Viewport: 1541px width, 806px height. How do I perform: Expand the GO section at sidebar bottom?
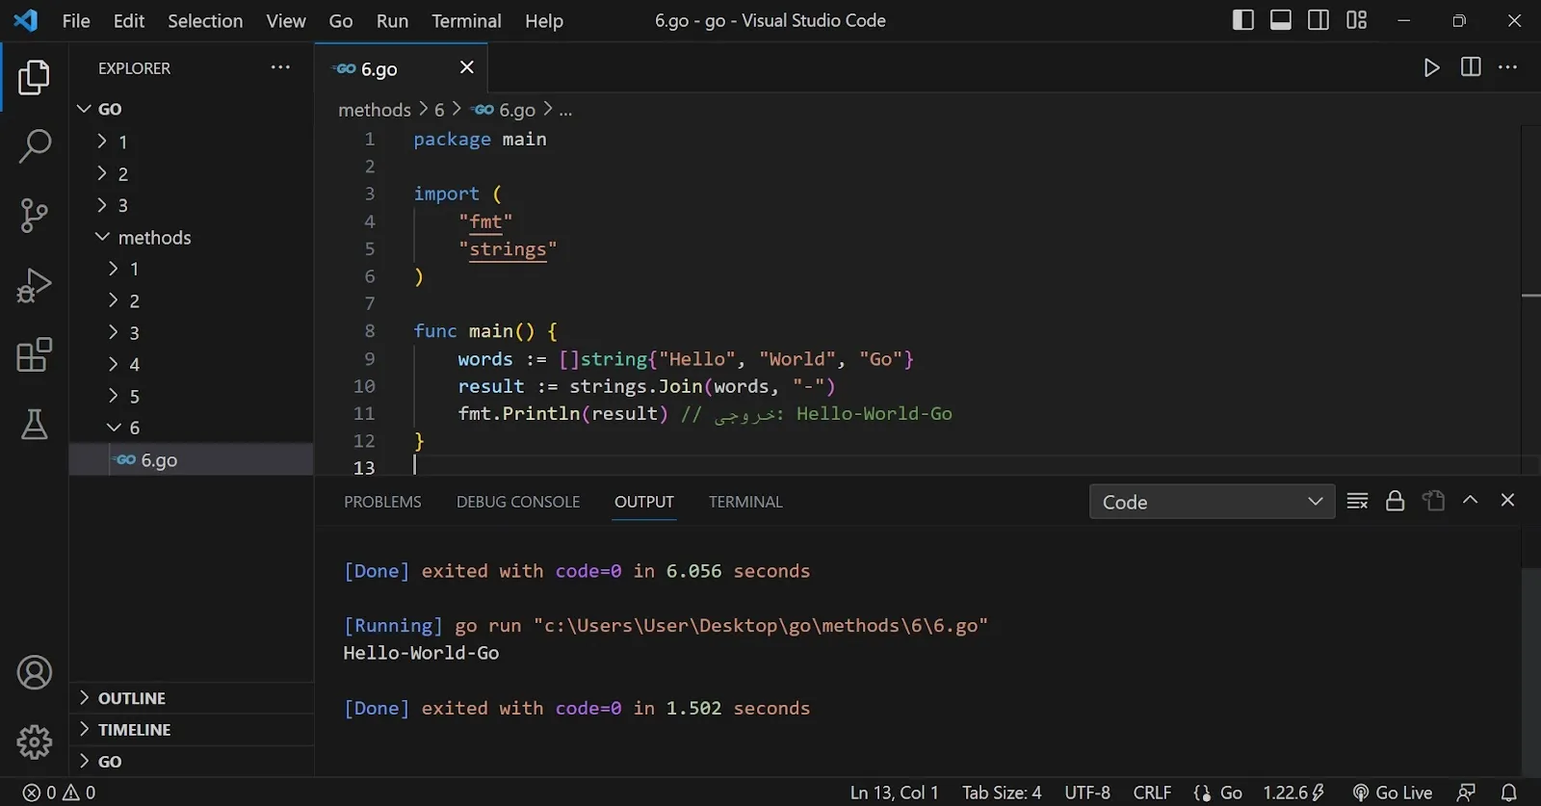point(192,762)
